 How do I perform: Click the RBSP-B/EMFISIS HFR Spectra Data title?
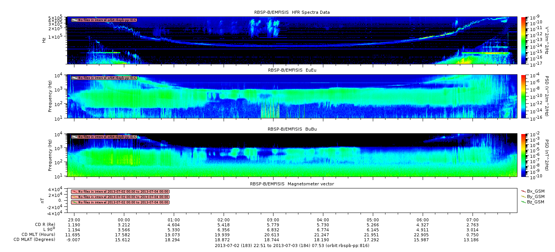click(x=292, y=12)
